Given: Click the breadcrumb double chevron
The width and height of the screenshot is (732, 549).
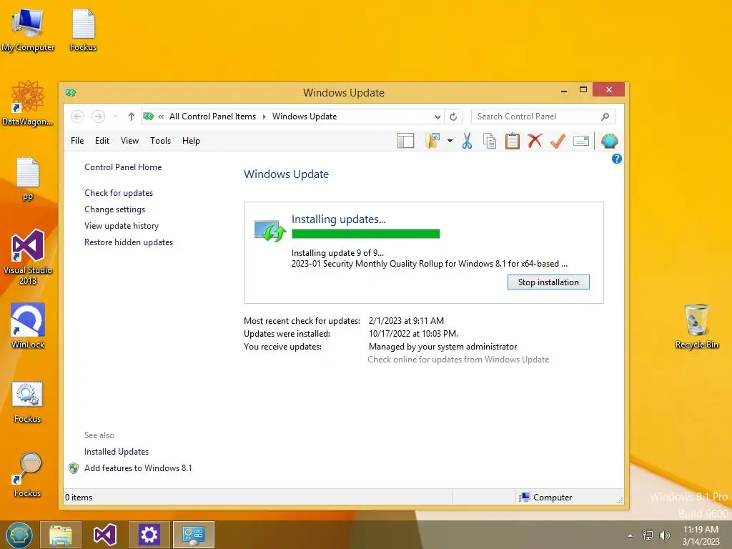Looking at the screenshot, I should tap(161, 117).
